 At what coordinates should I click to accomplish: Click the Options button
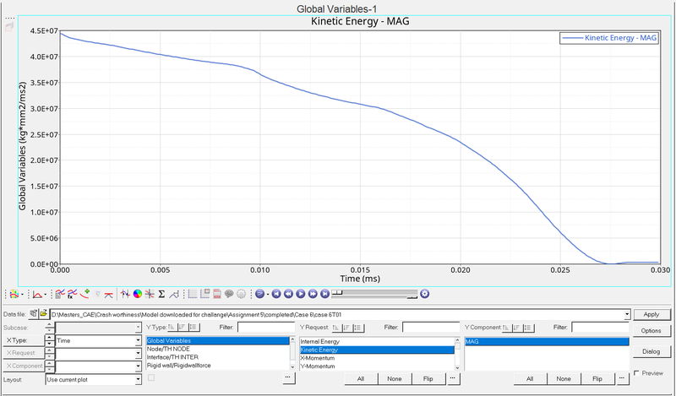(x=651, y=331)
